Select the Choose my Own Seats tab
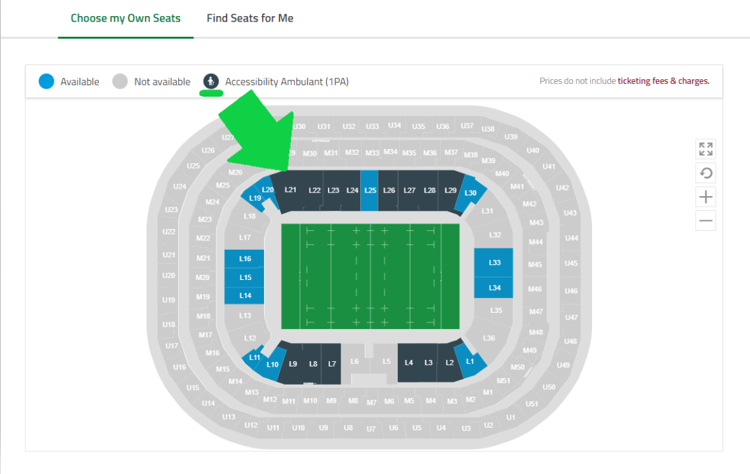Viewport: 750px width, 474px height. coord(125,18)
